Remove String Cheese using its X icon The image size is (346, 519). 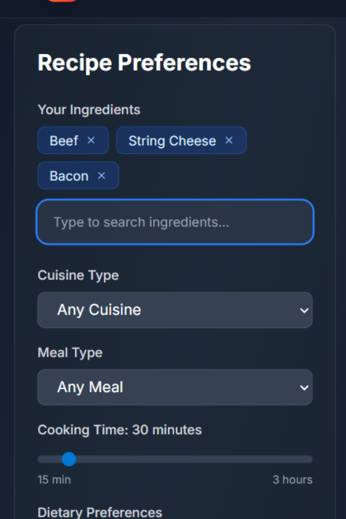coord(229,140)
